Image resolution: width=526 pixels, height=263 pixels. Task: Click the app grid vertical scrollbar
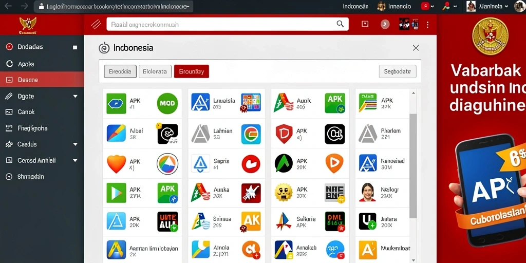[x=413, y=165]
